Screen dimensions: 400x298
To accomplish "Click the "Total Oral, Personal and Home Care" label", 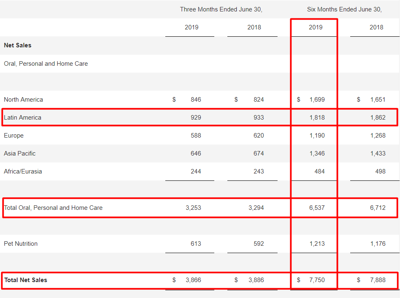I will tap(53, 208).
